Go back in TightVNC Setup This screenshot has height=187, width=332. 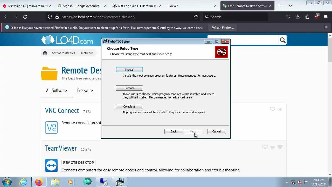point(174,131)
